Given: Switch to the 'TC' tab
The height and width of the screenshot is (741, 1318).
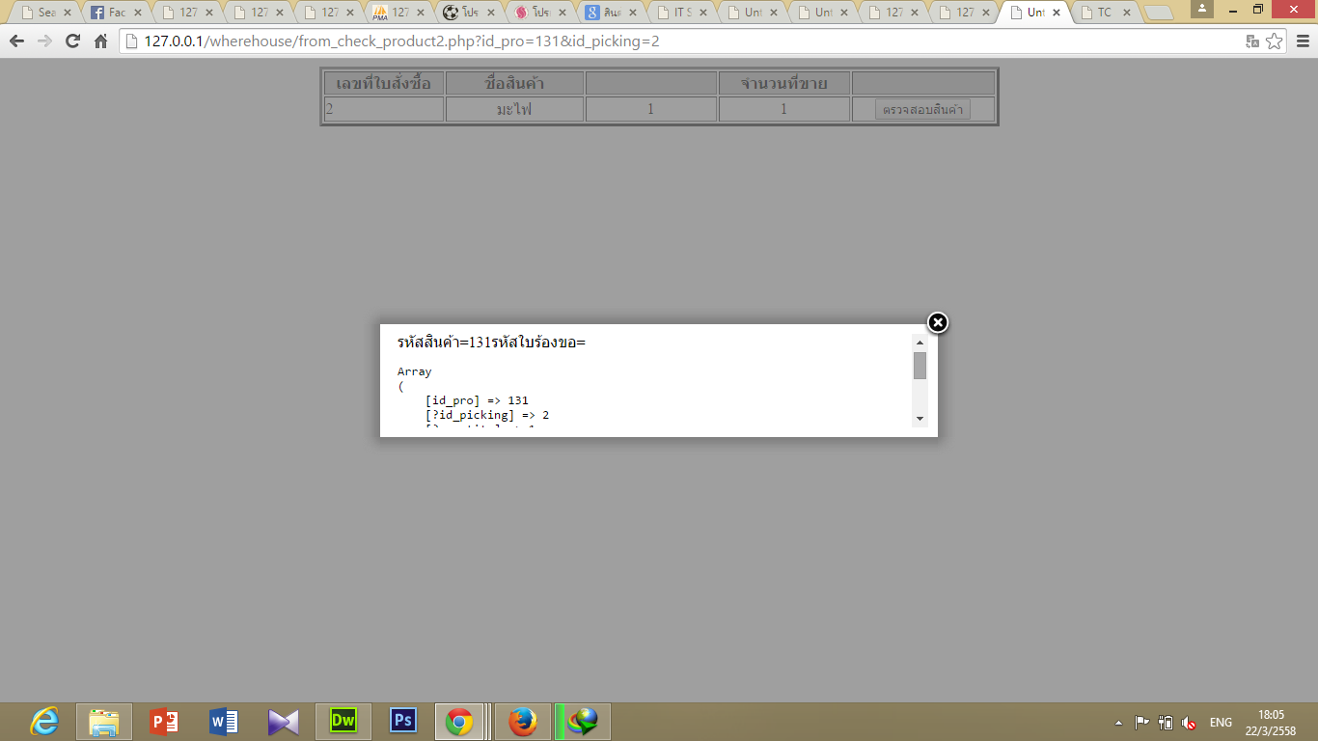Looking at the screenshot, I should (1106, 13).
